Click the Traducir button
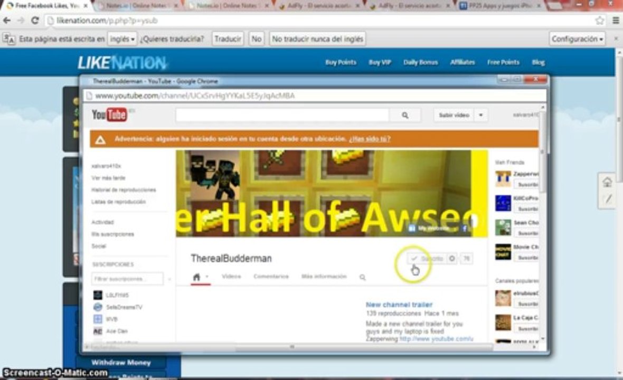The width and height of the screenshot is (623, 380). (228, 39)
